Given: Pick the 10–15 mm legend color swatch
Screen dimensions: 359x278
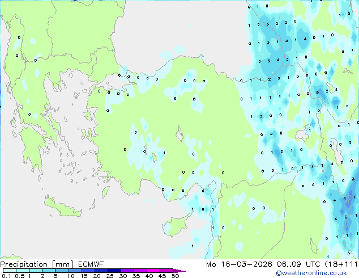Looking at the screenshot, I should (75, 271).
